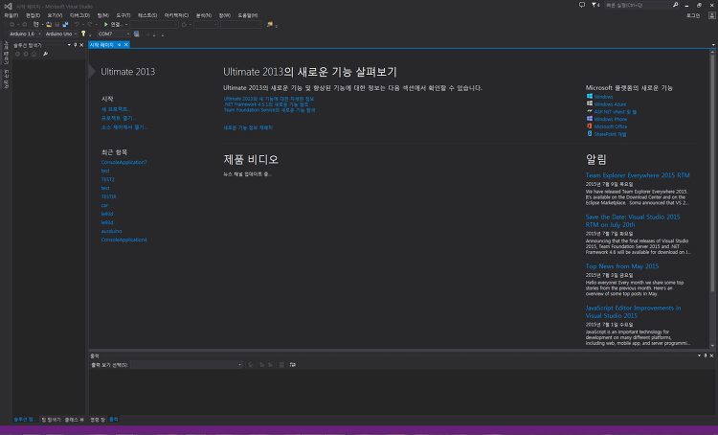Click the account picture icon beside login

coord(711,15)
